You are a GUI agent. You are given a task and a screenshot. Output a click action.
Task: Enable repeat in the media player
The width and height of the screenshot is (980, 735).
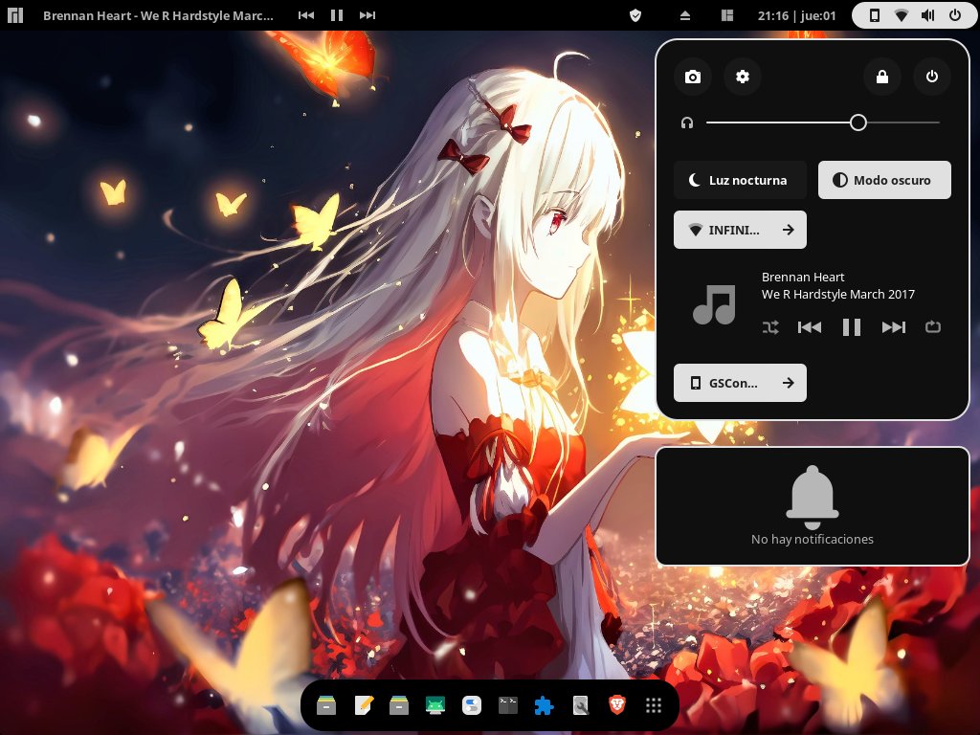(x=933, y=327)
